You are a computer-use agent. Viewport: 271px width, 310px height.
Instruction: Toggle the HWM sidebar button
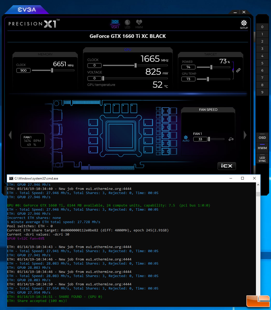262,148
